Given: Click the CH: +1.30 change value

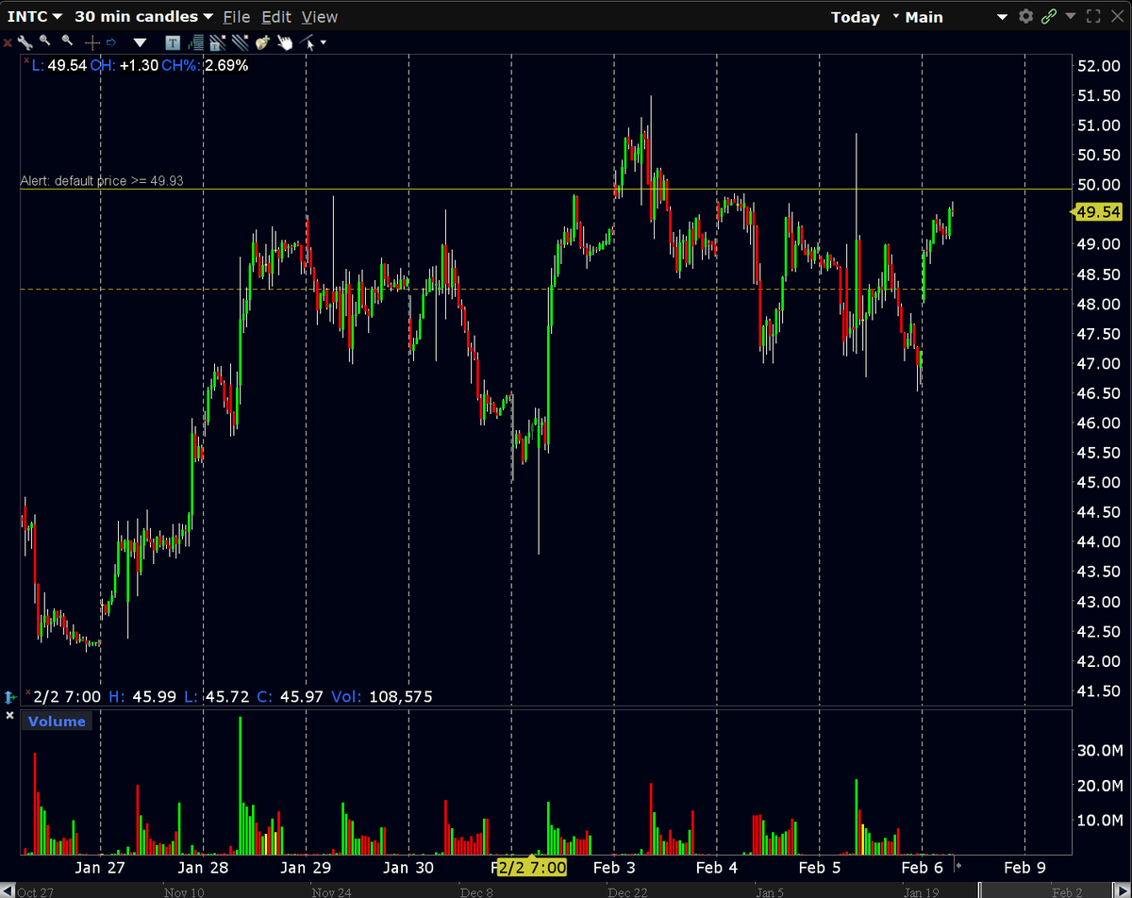Looking at the screenshot, I should point(125,66).
